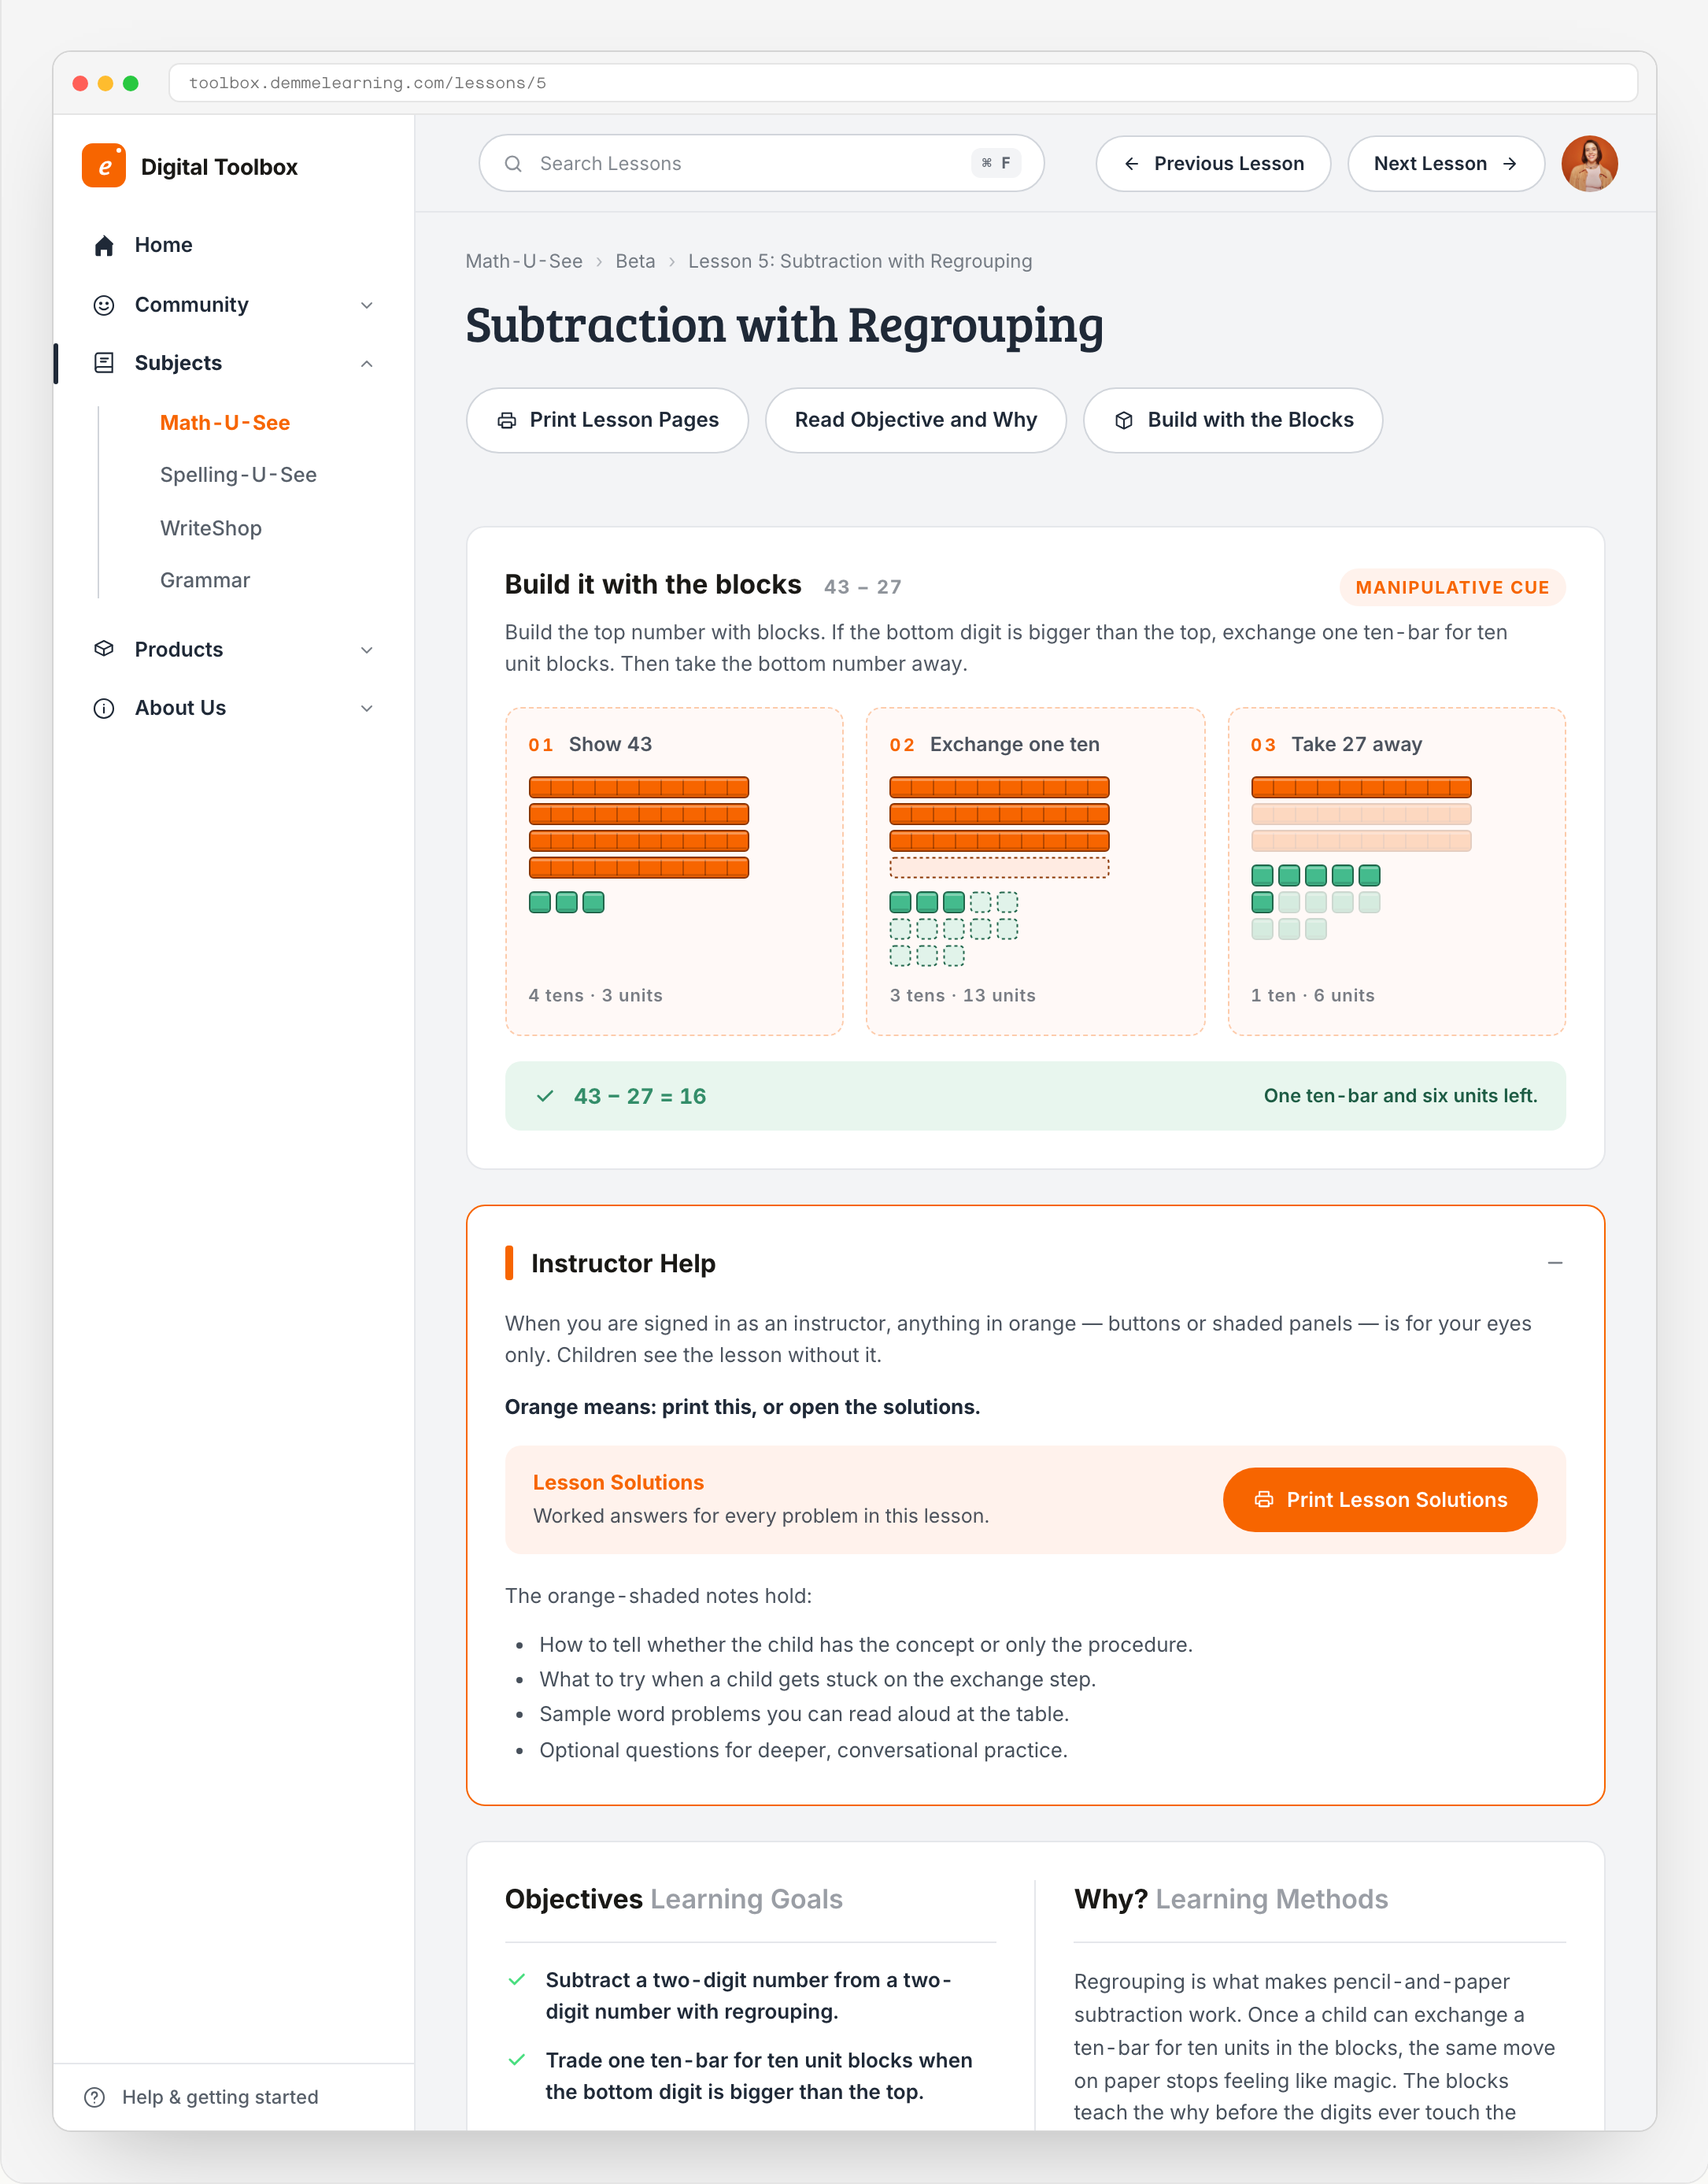Open the user profile avatar

click(x=1589, y=164)
